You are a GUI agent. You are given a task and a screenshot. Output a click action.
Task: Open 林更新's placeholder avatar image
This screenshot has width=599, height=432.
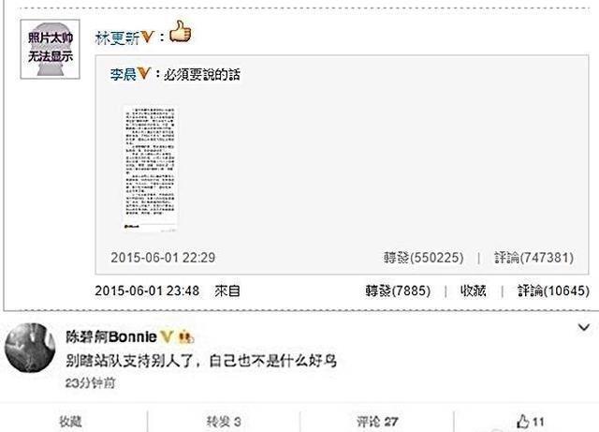50,50
